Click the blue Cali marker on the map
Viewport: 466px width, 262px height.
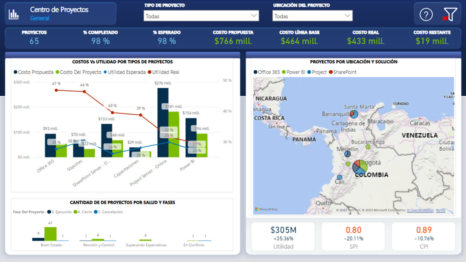pyautogui.click(x=340, y=177)
